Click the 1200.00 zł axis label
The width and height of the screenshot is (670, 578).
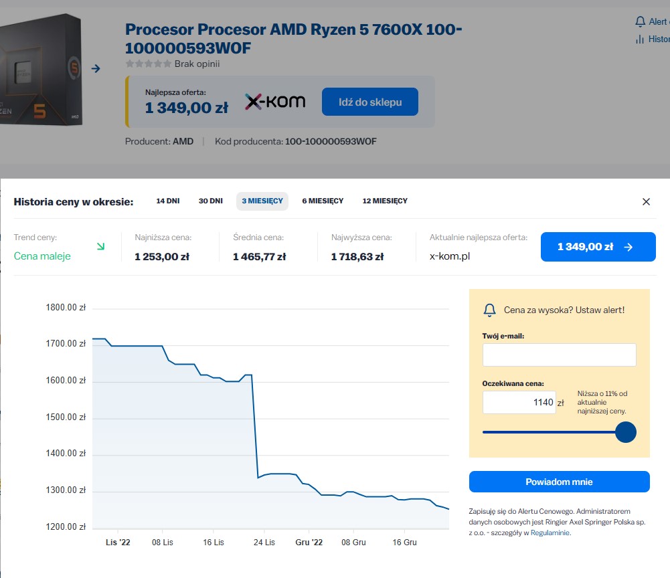pos(66,526)
